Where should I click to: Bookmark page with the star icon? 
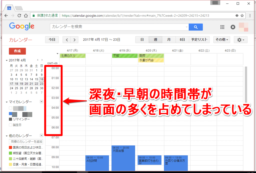242,15
